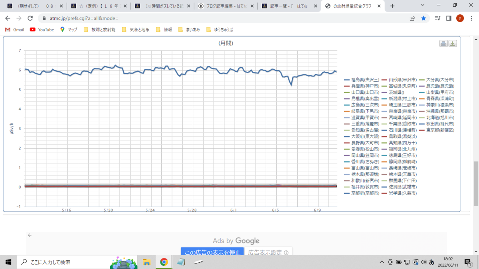This screenshot has width=479, height=269.
Task: Reload the current page
Action: click(30, 18)
